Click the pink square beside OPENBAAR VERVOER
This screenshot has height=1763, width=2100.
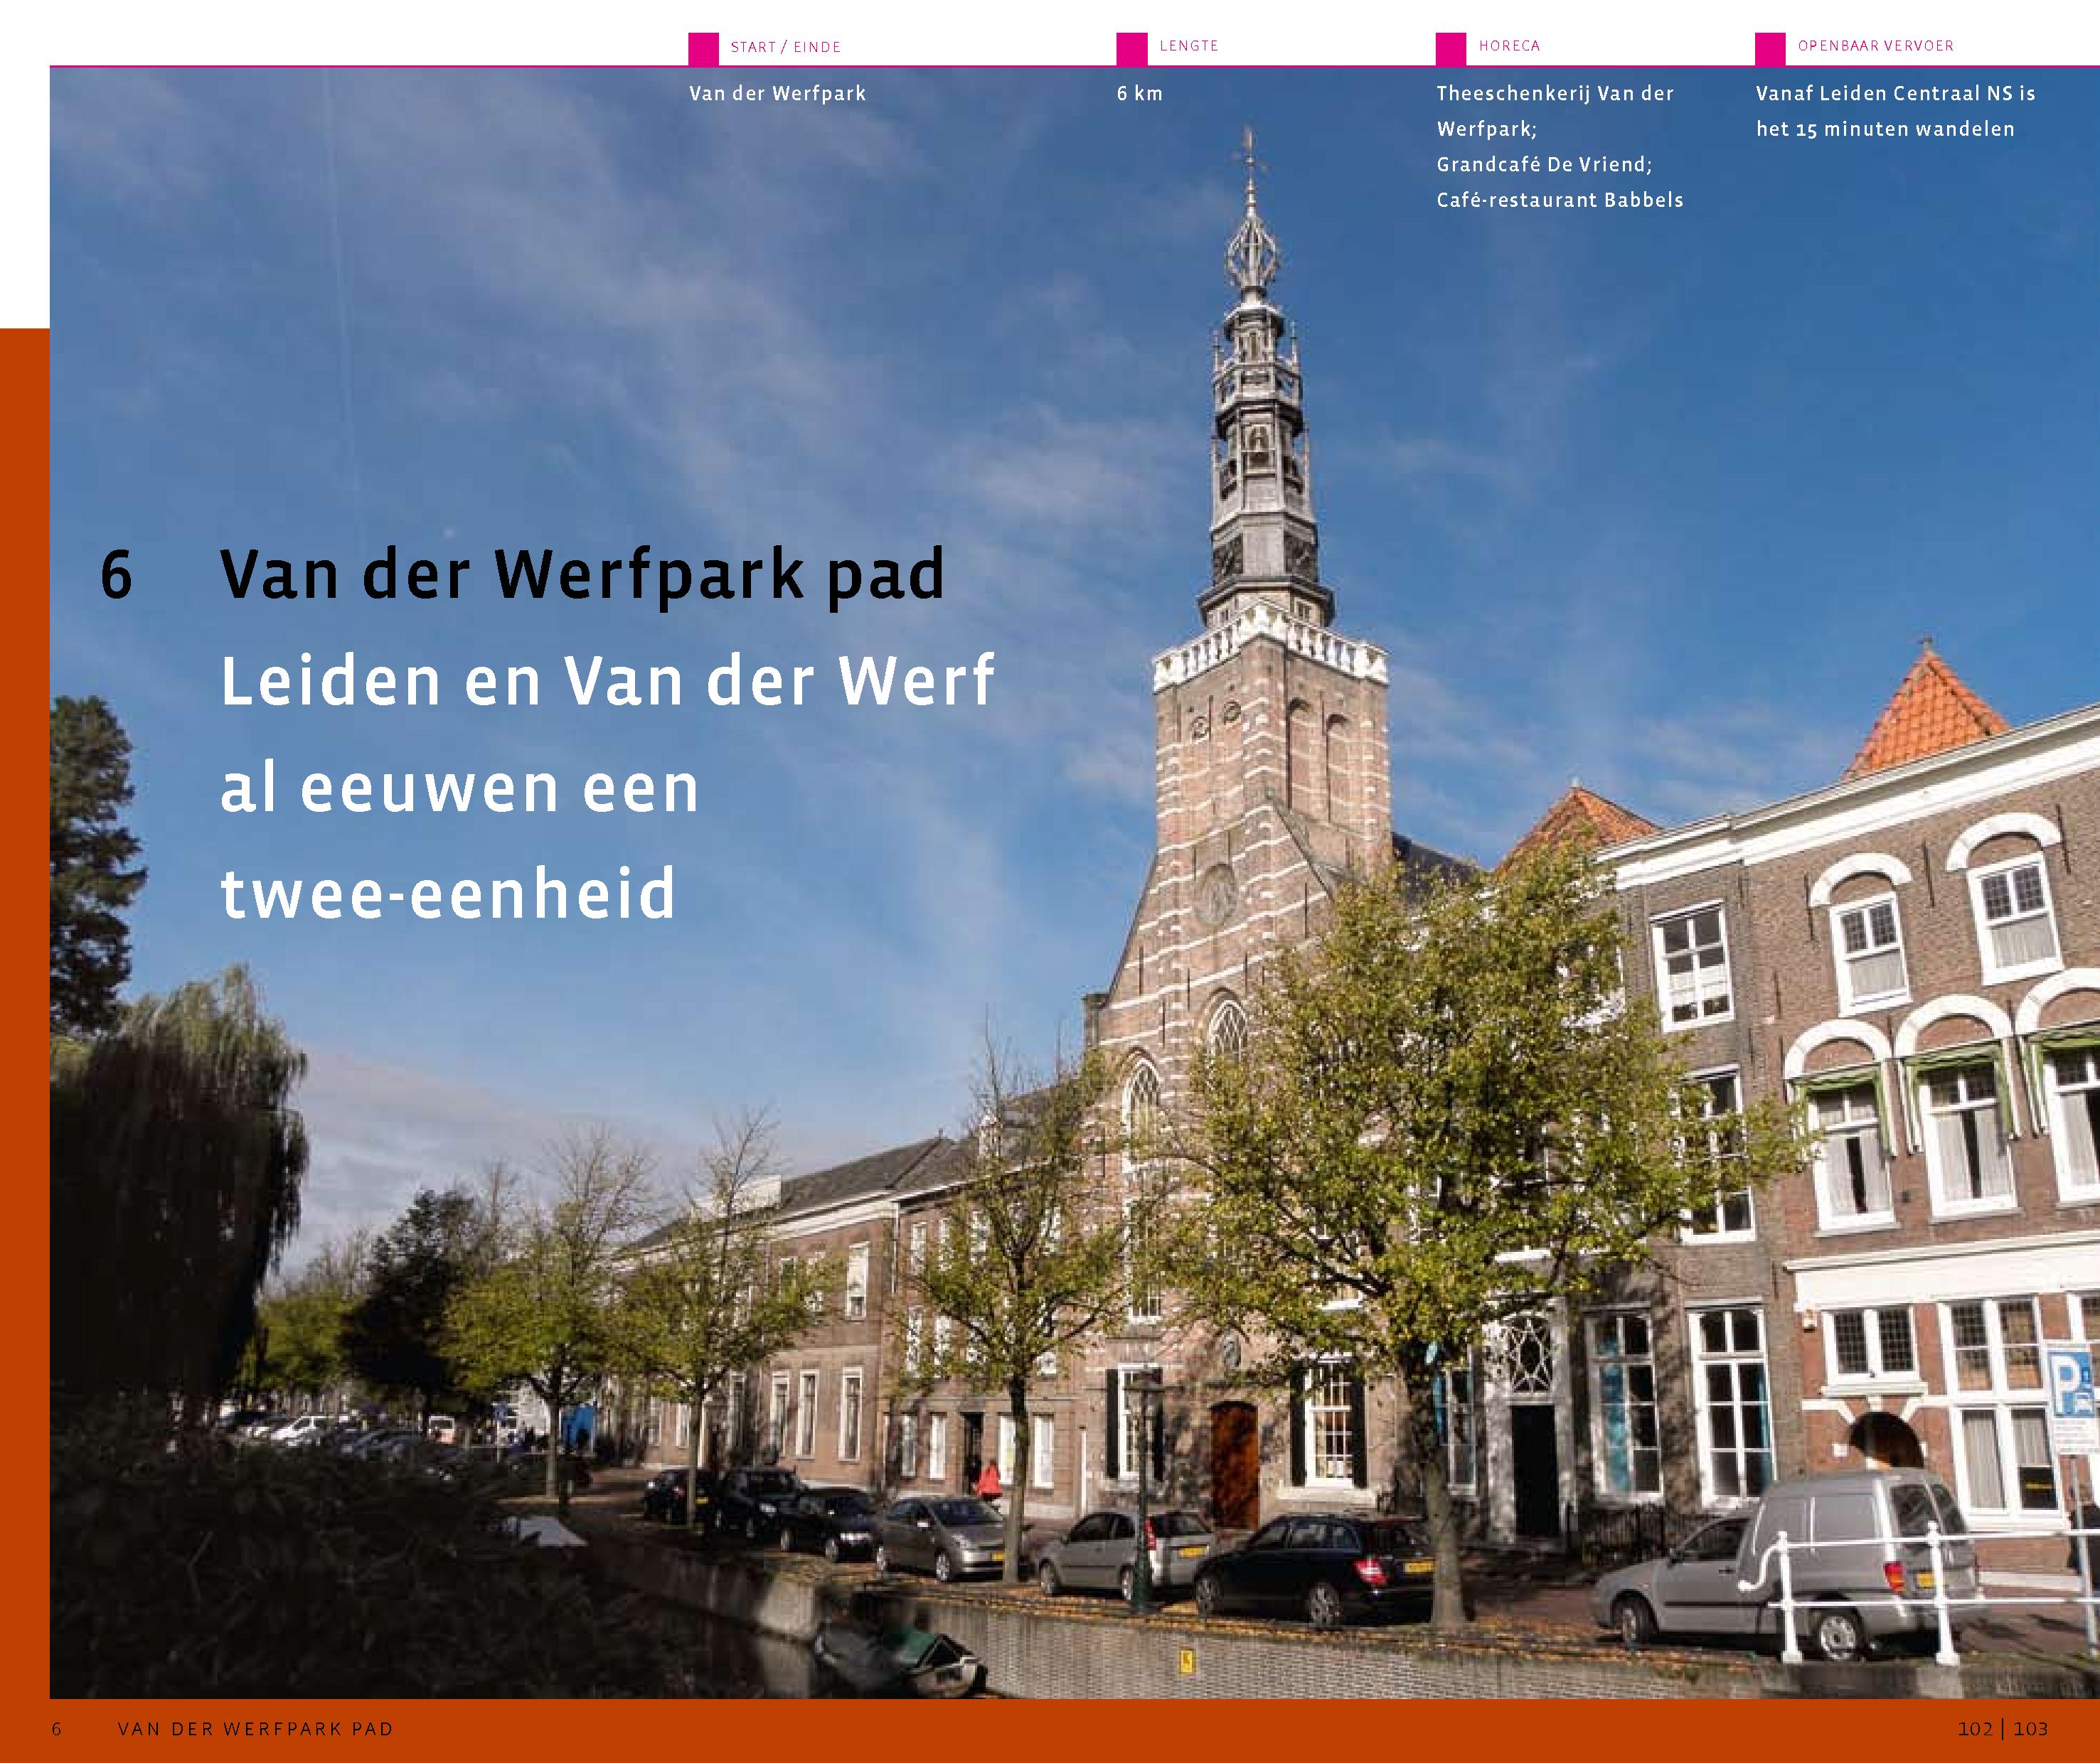(1770, 48)
